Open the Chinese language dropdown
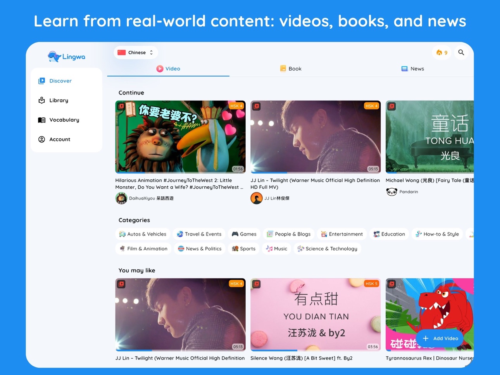 (136, 52)
